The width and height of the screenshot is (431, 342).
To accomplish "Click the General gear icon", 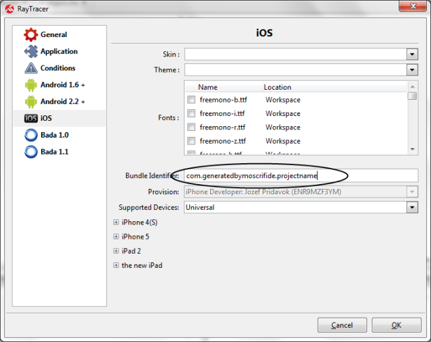I will (x=30, y=34).
